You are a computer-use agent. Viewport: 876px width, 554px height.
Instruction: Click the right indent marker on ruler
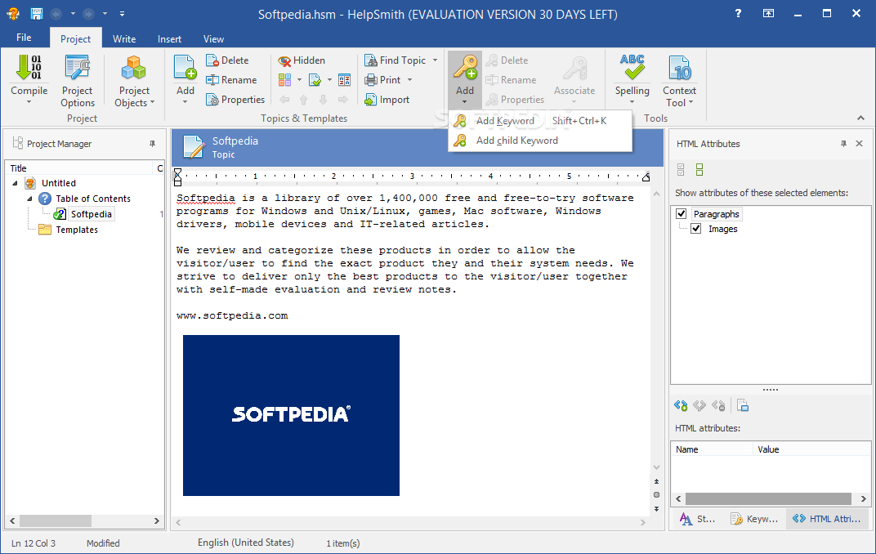[646, 177]
